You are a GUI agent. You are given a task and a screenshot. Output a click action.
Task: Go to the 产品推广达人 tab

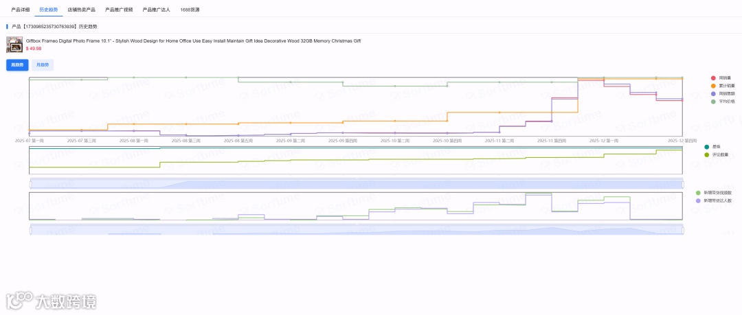[x=157, y=10]
